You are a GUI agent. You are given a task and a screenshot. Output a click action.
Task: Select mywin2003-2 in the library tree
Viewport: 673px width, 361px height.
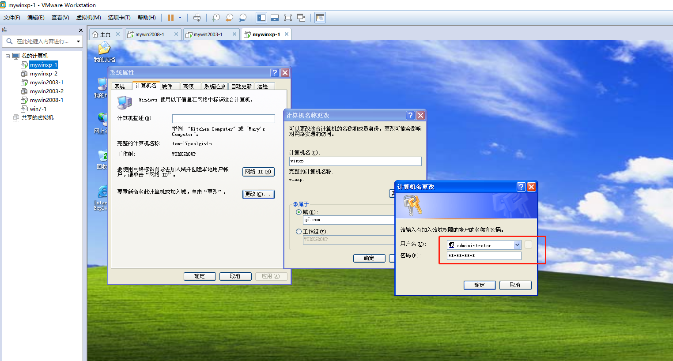[46, 91]
